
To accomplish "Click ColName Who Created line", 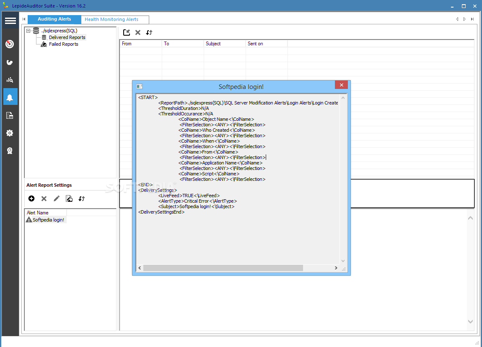I will coord(217,130).
